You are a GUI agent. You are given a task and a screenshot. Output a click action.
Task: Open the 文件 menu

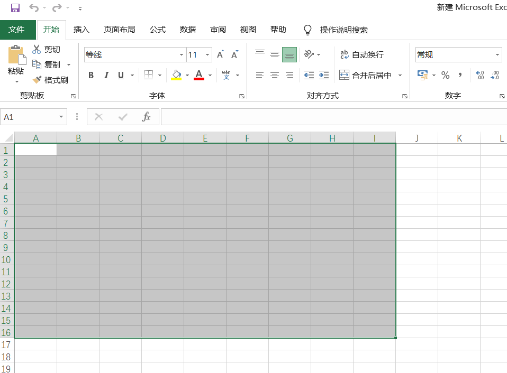[x=18, y=30]
